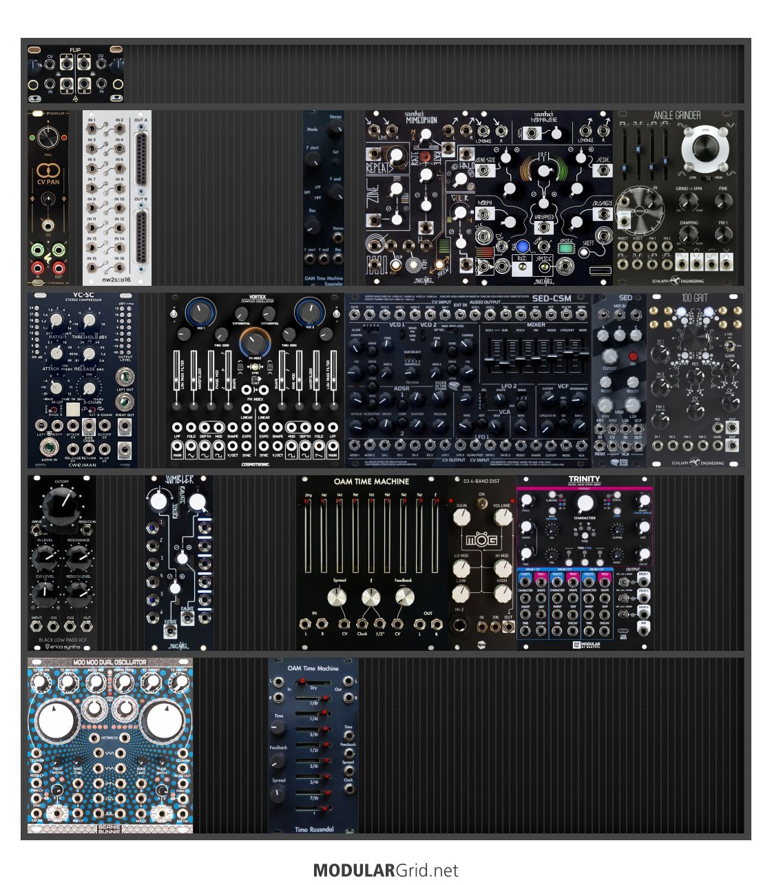Click the "SED-CSM" title text
Viewport: 772px width, 885px height.
[553, 298]
